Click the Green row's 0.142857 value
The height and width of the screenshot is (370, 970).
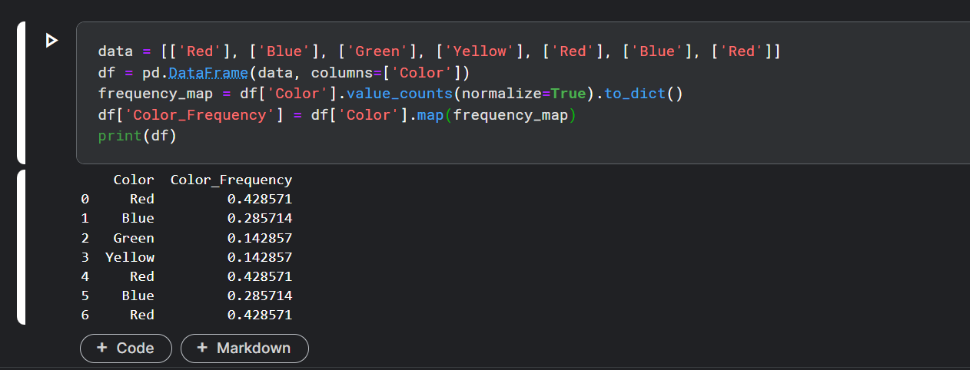click(259, 238)
